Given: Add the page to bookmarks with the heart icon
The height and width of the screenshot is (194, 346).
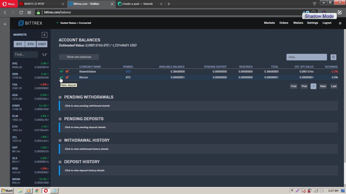Looking at the screenshot, I should tap(313, 12).
